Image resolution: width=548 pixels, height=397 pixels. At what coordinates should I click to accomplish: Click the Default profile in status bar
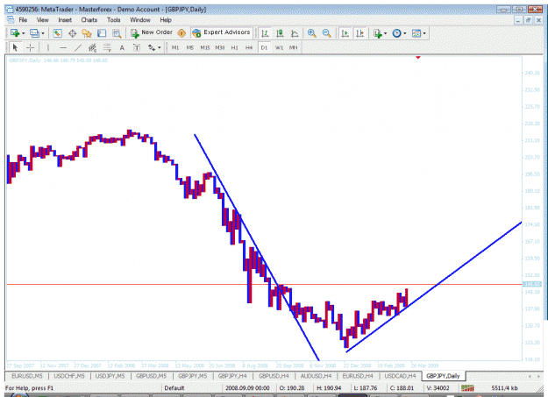pos(174,388)
